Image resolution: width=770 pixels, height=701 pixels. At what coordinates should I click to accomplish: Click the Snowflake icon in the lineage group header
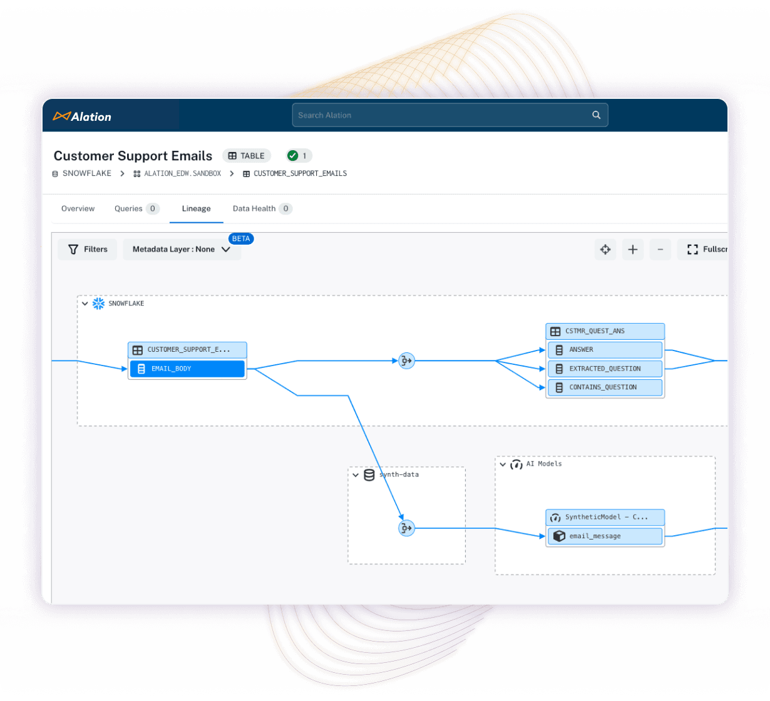[98, 304]
